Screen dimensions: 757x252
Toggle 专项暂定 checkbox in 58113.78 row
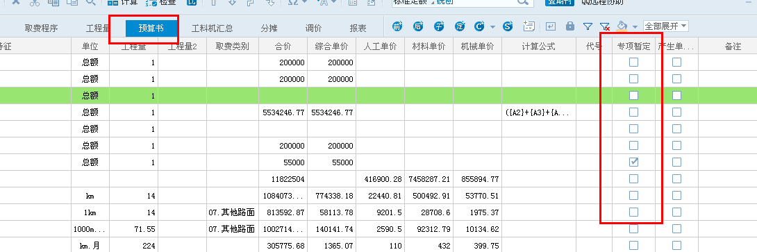[633, 212]
